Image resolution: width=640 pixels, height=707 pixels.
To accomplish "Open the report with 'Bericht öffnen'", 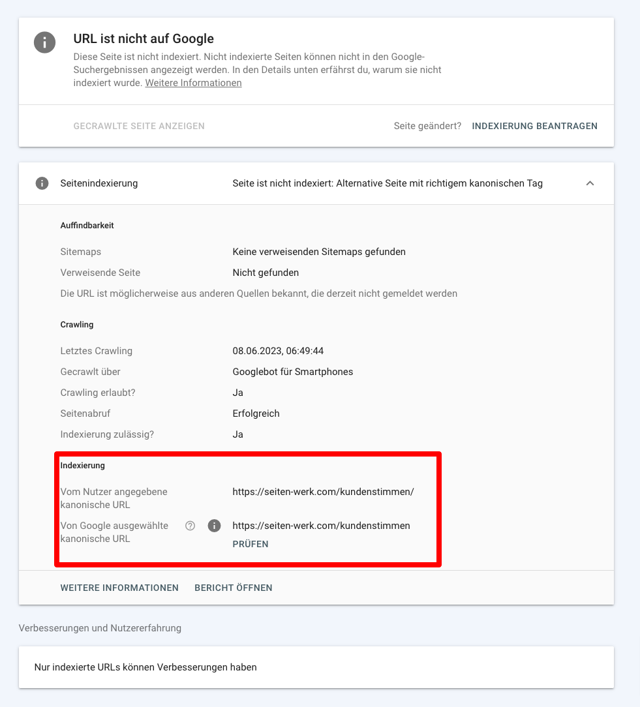I will (x=234, y=588).
